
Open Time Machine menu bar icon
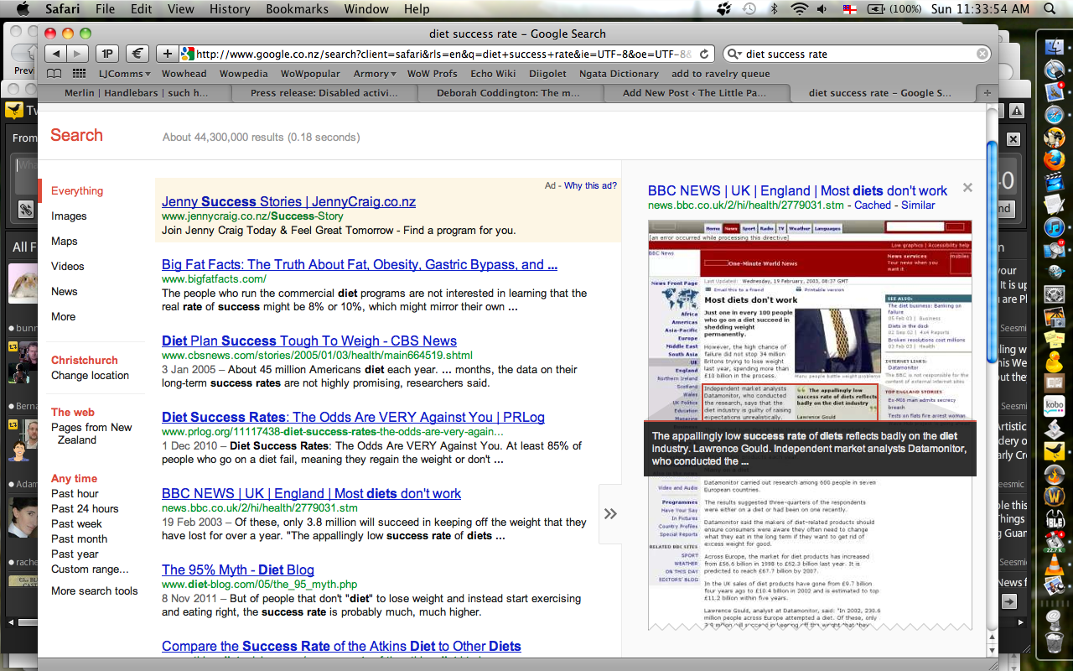[749, 9]
